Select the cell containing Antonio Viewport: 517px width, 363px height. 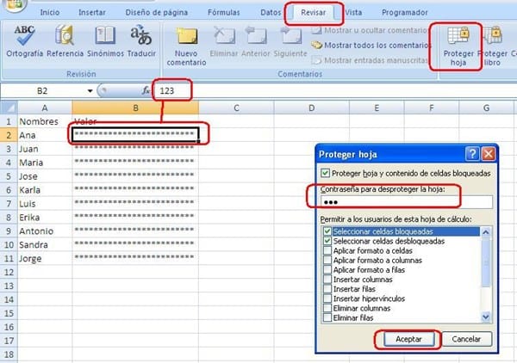point(45,231)
